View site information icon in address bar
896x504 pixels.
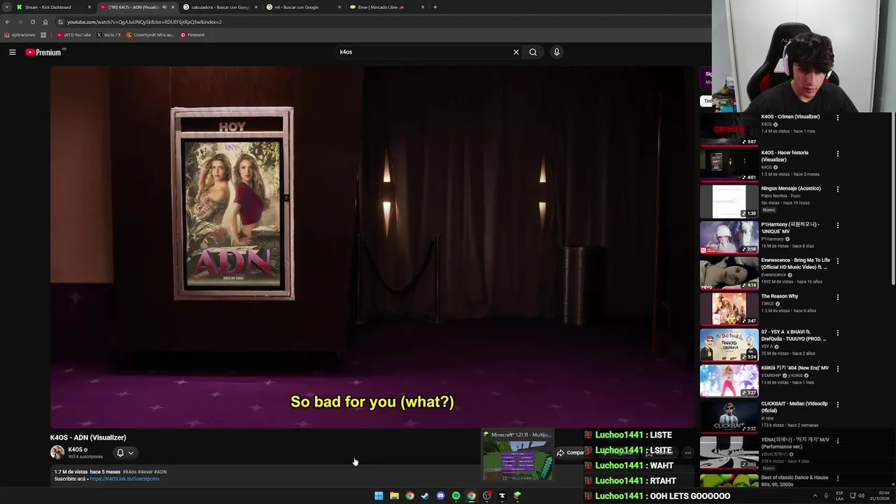click(60, 22)
